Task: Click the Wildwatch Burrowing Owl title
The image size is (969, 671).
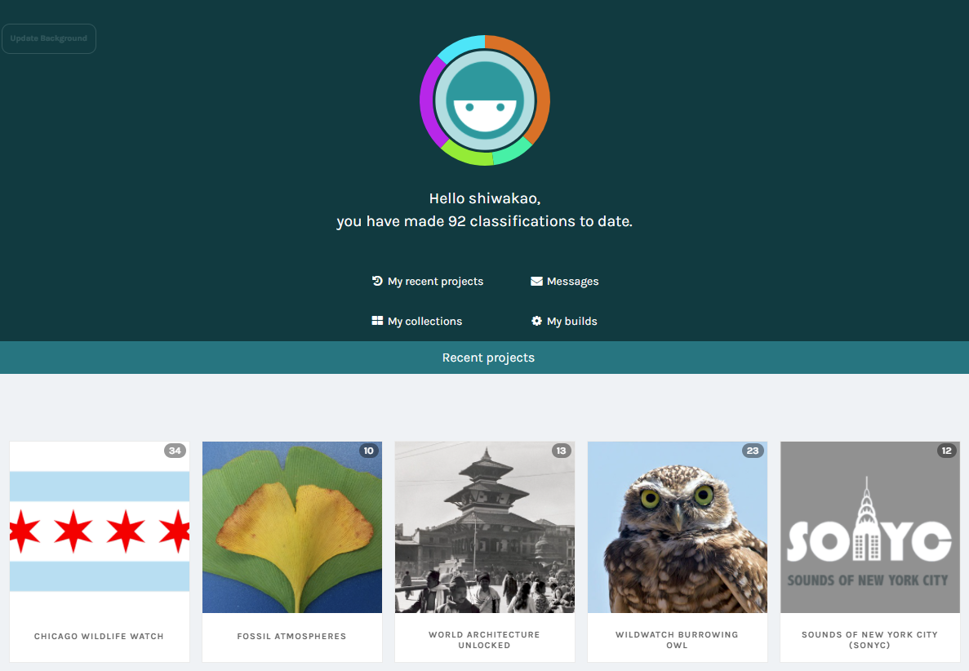Action: pyautogui.click(x=677, y=640)
